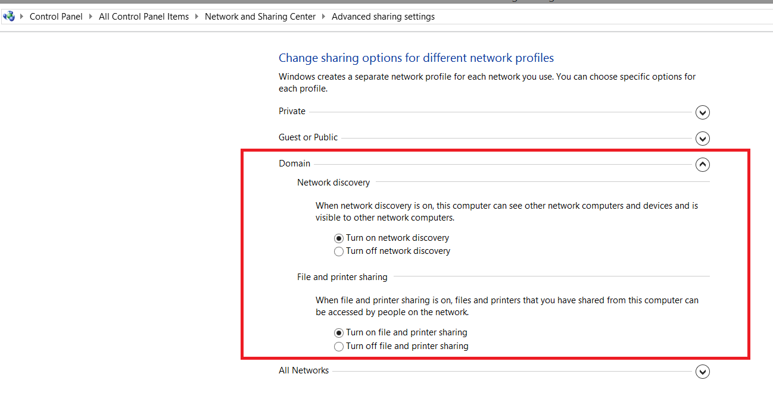Open All Control Panel Items breadcrumb
This screenshot has width=773, height=418.
(144, 17)
